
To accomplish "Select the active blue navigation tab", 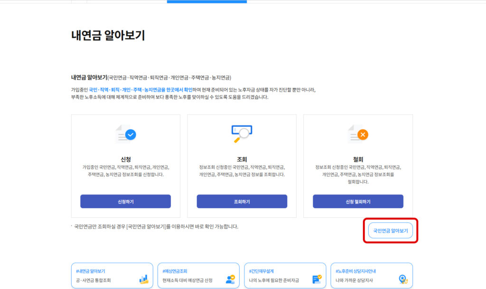I will (207, 1).
